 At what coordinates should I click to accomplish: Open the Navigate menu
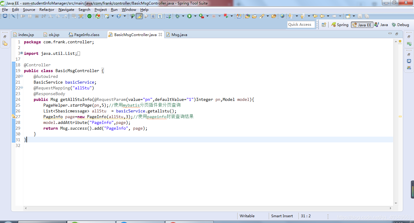click(66, 9)
